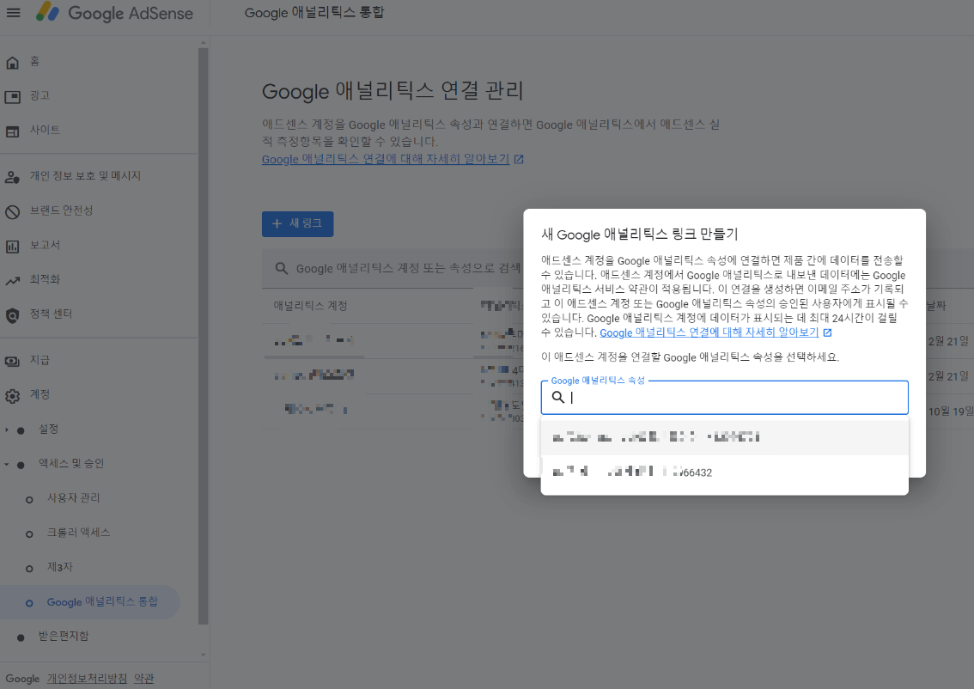974x689 pixels.
Task: Click the 보고서 reports chart icon
Action: (12, 247)
